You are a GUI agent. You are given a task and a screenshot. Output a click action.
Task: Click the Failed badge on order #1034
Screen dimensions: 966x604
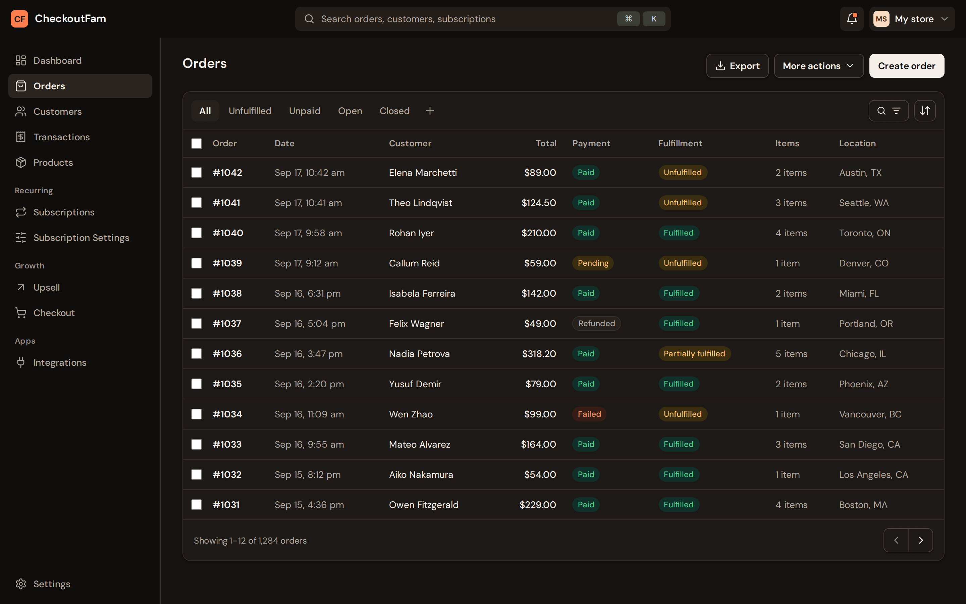pos(589,414)
